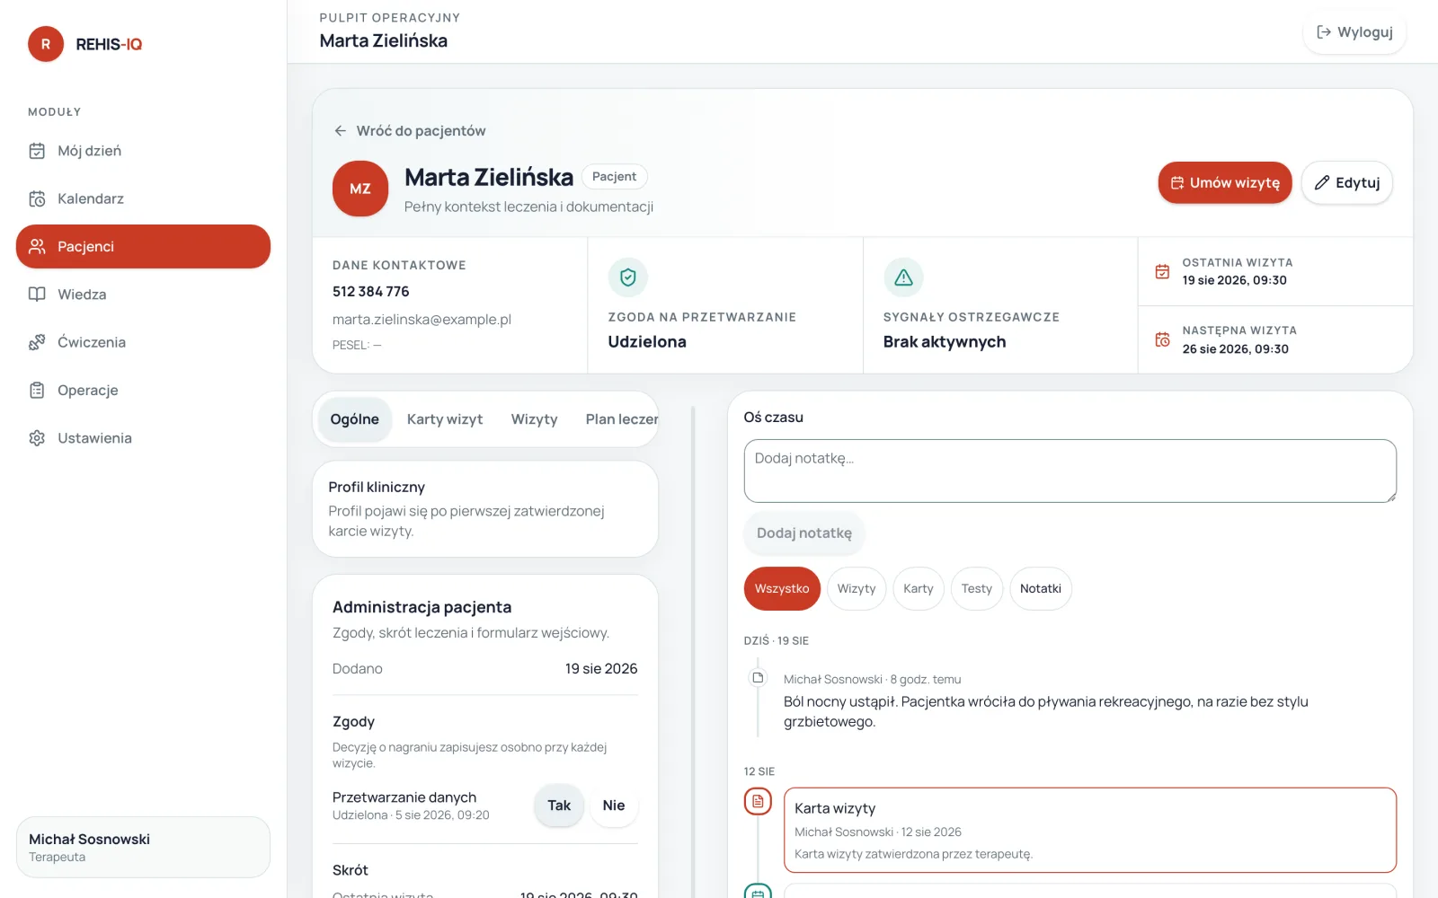Filter timeline by Notatki
Viewport: 1438px width, 898px height.
(1041, 589)
